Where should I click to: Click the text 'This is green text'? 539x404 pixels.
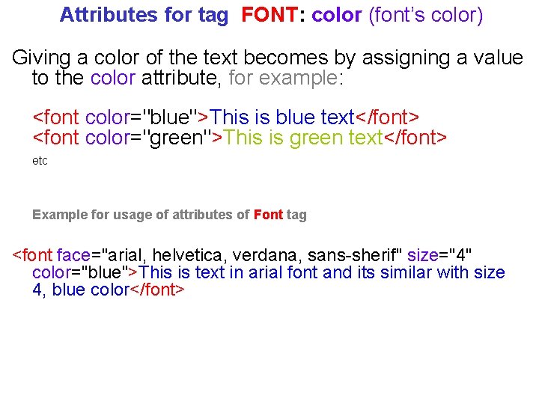click(303, 138)
